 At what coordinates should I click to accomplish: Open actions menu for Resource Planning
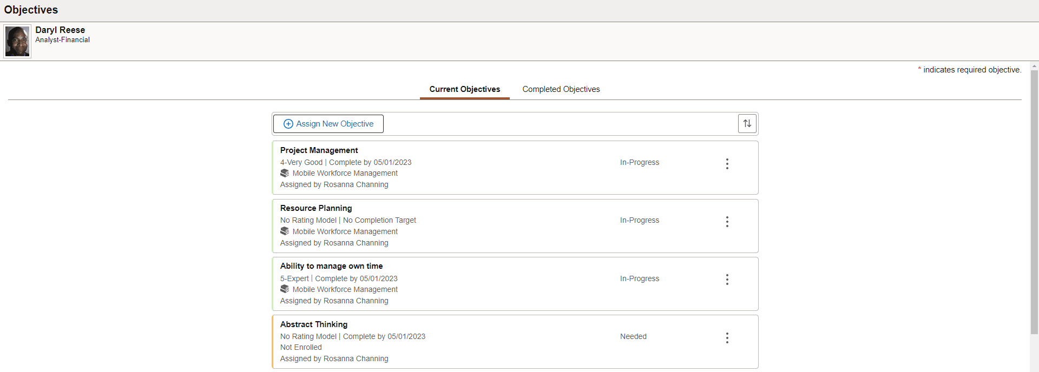point(727,222)
